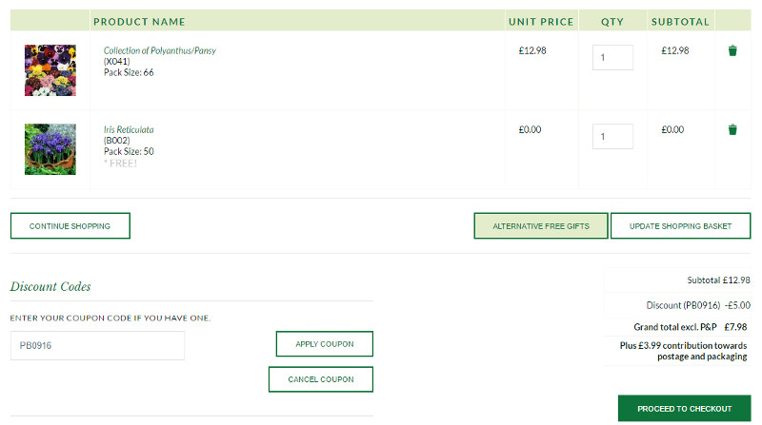Screen dimensions: 762x425
Task: Focus quantity box for Iris Reticulata
Action: tap(612, 136)
